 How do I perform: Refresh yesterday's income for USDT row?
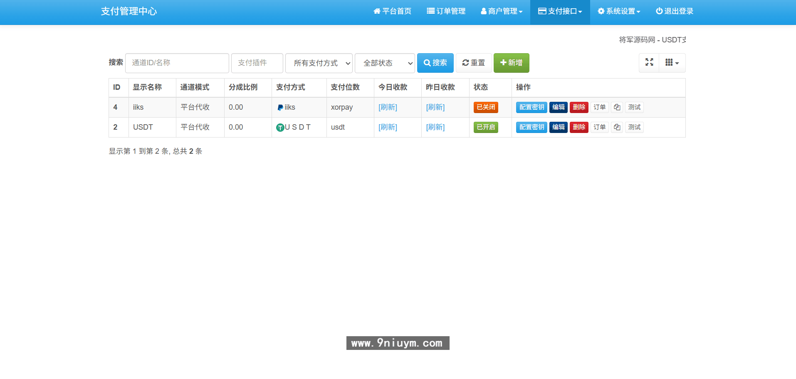coord(435,127)
